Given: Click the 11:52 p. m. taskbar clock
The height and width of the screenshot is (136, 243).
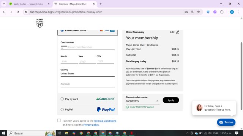Looking at the screenshot, I should (226, 133).
